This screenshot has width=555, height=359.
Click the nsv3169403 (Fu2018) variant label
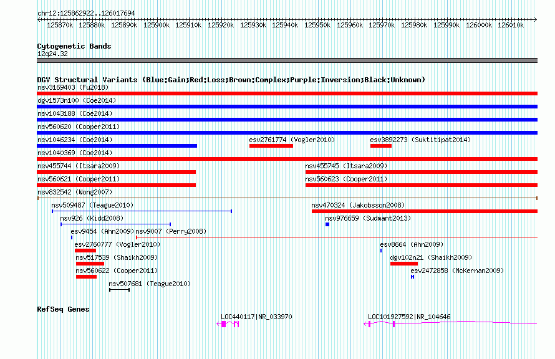click(73, 87)
